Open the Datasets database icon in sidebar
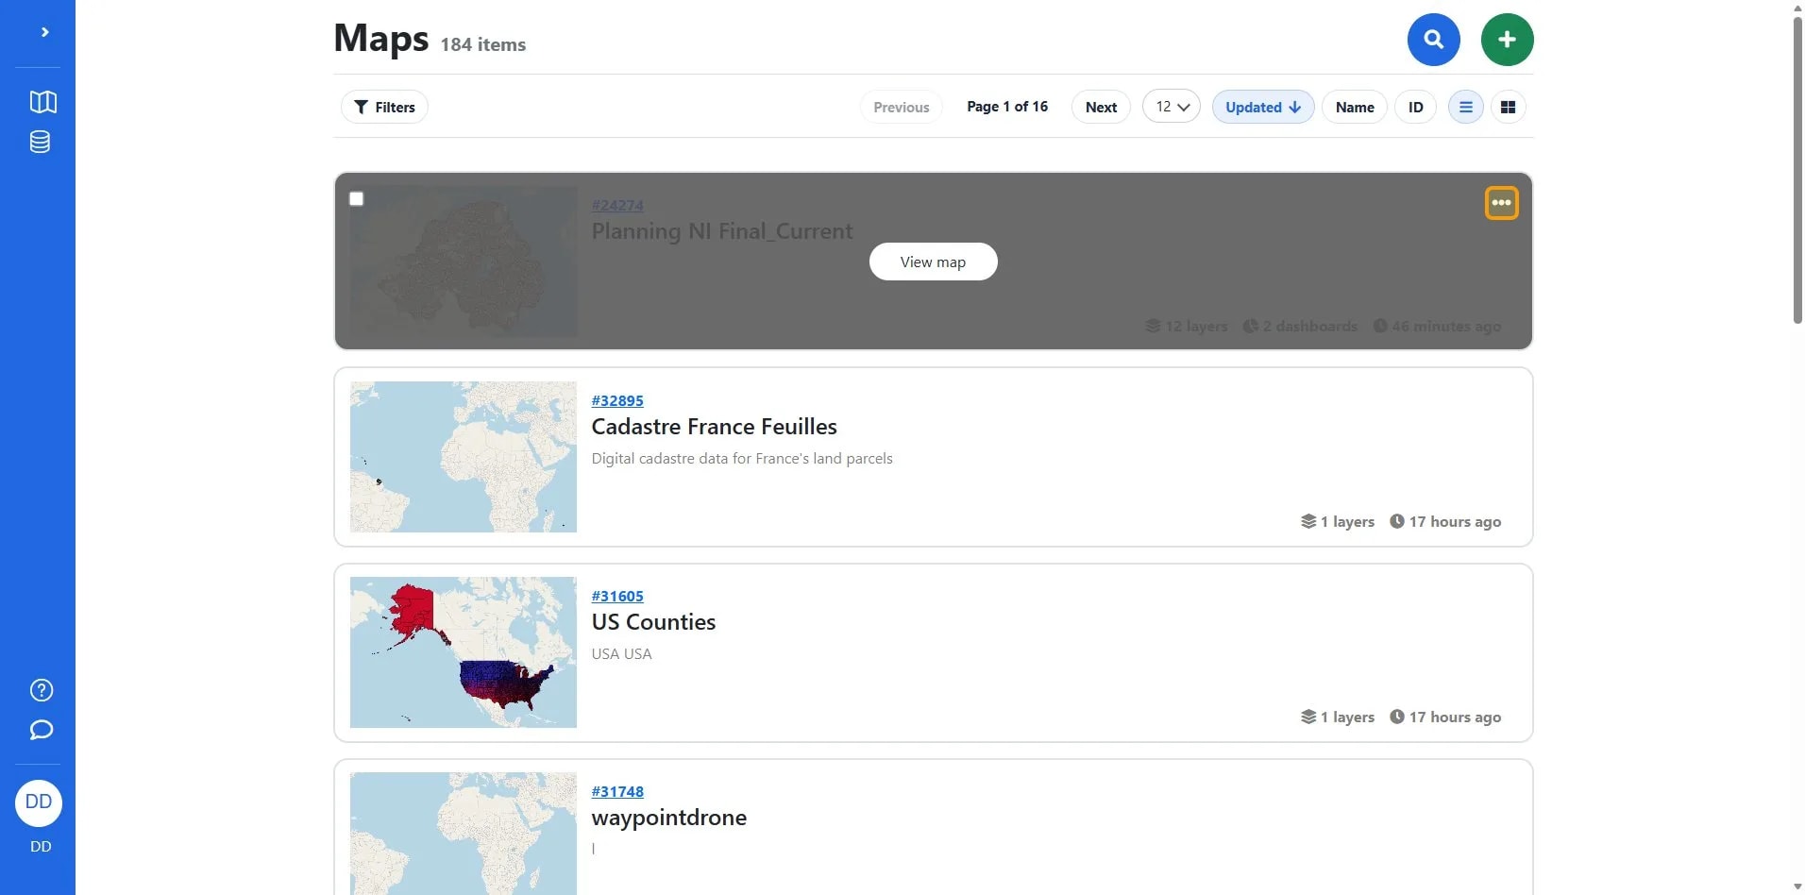The height and width of the screenshot is (895, 1805). [x=40, y=142]
